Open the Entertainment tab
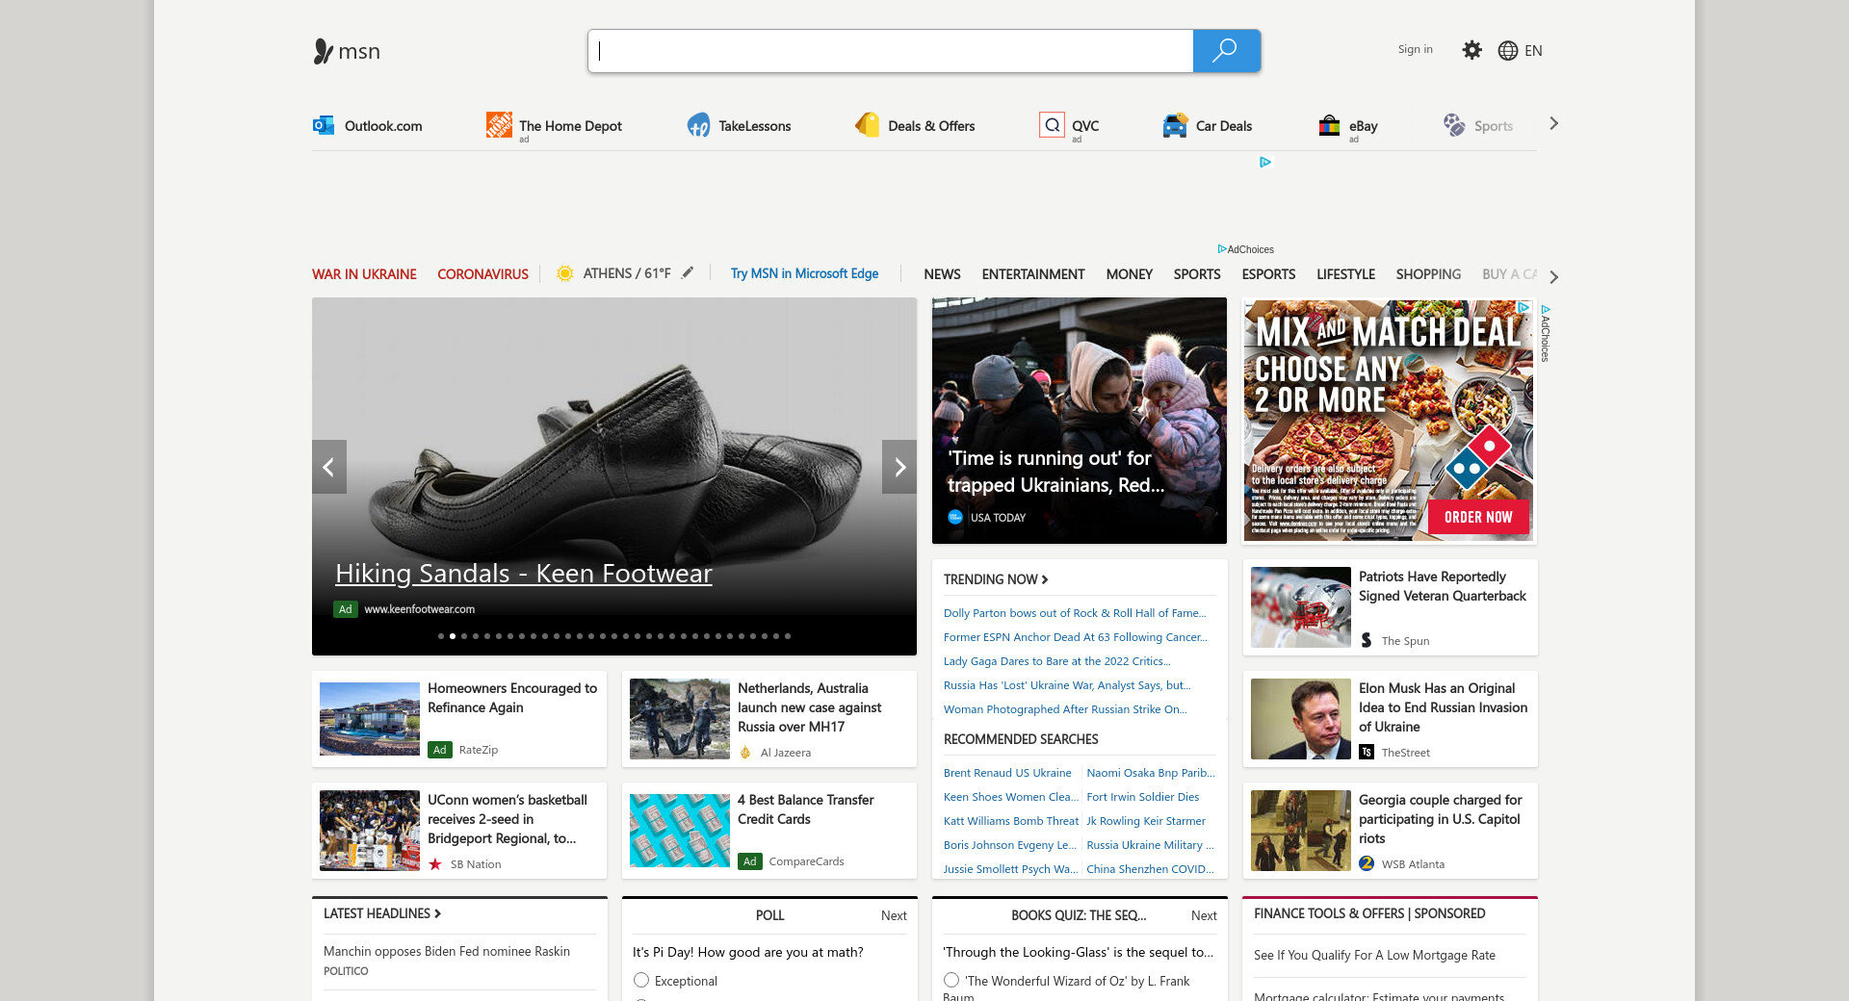This screenshot has width=1849, height=1001. click(x=1032, y=274)
